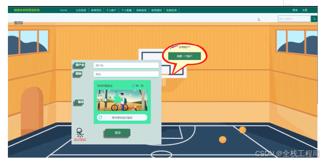The height and width of the screenshot is (161, 325).
Task: Click the 密码 field label
Action: pyautogui.click(x=78, y=74)
